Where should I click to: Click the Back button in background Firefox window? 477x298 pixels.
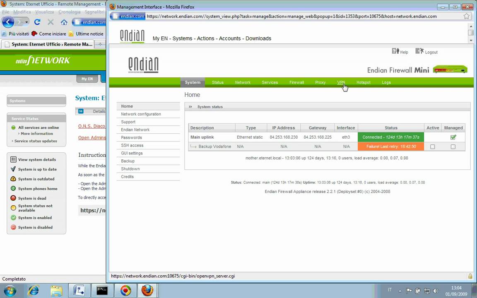(8, 22)
